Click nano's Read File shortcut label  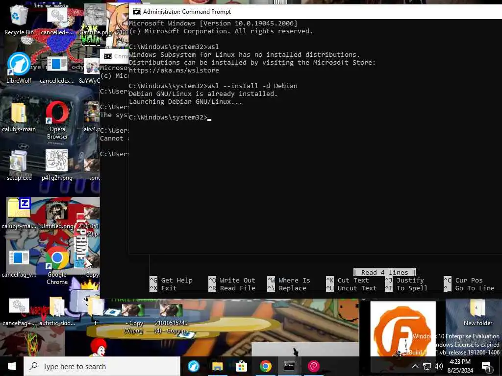tap(238, 288)
